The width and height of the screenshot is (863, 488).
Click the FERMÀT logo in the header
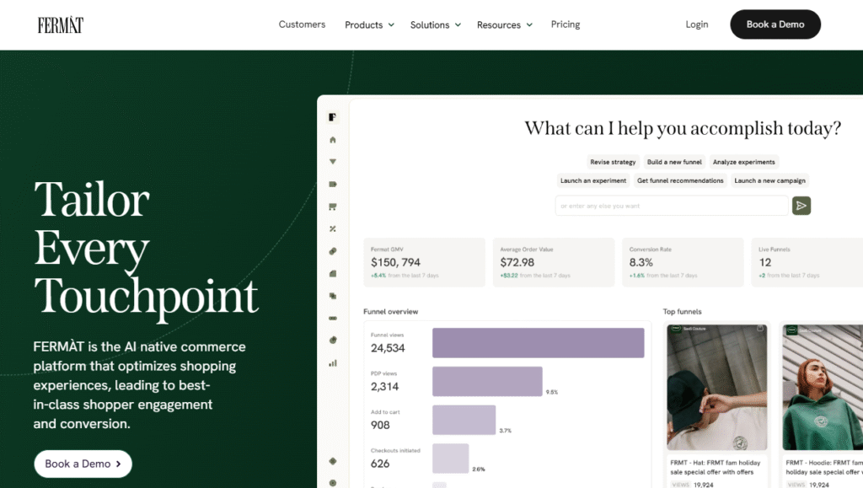[61, 24]
